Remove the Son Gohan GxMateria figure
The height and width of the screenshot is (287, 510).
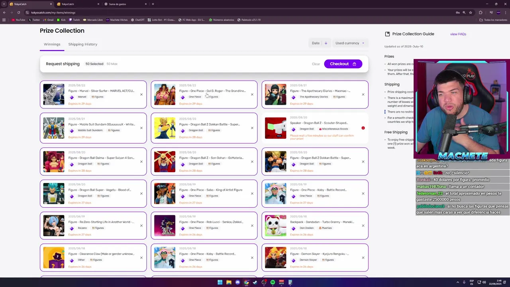click(252, 161)
